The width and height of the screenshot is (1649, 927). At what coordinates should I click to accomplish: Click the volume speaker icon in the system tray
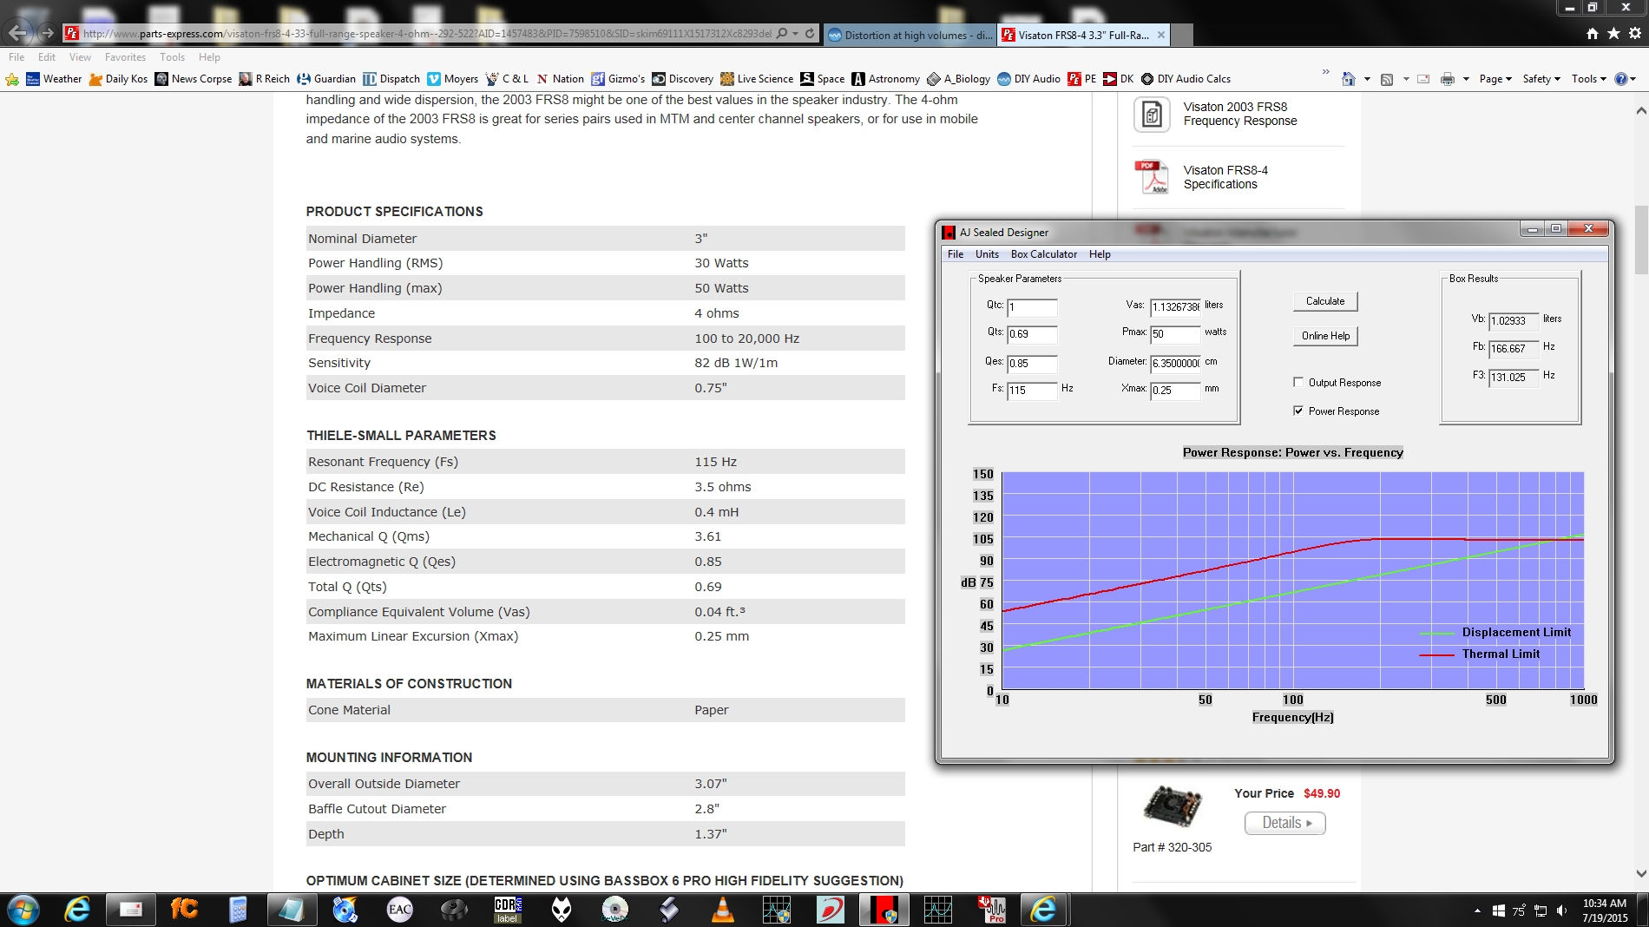point(1562,911)
